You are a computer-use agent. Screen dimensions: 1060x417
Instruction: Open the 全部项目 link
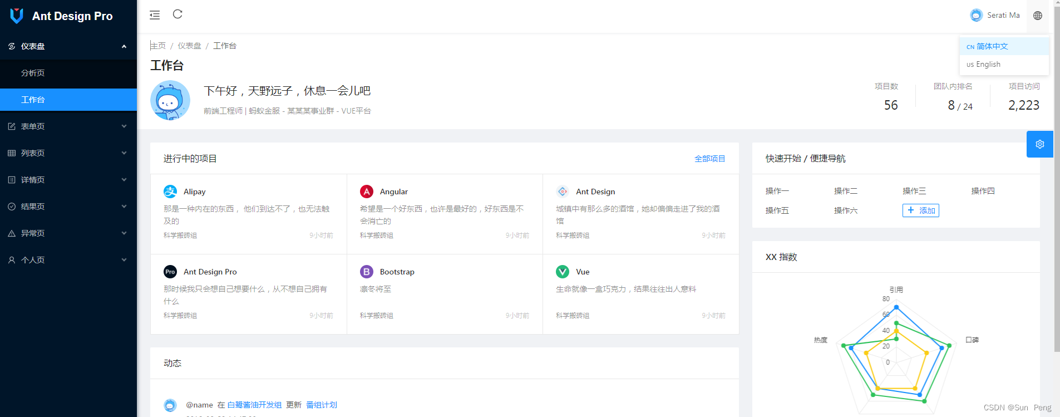pos(709,159)
